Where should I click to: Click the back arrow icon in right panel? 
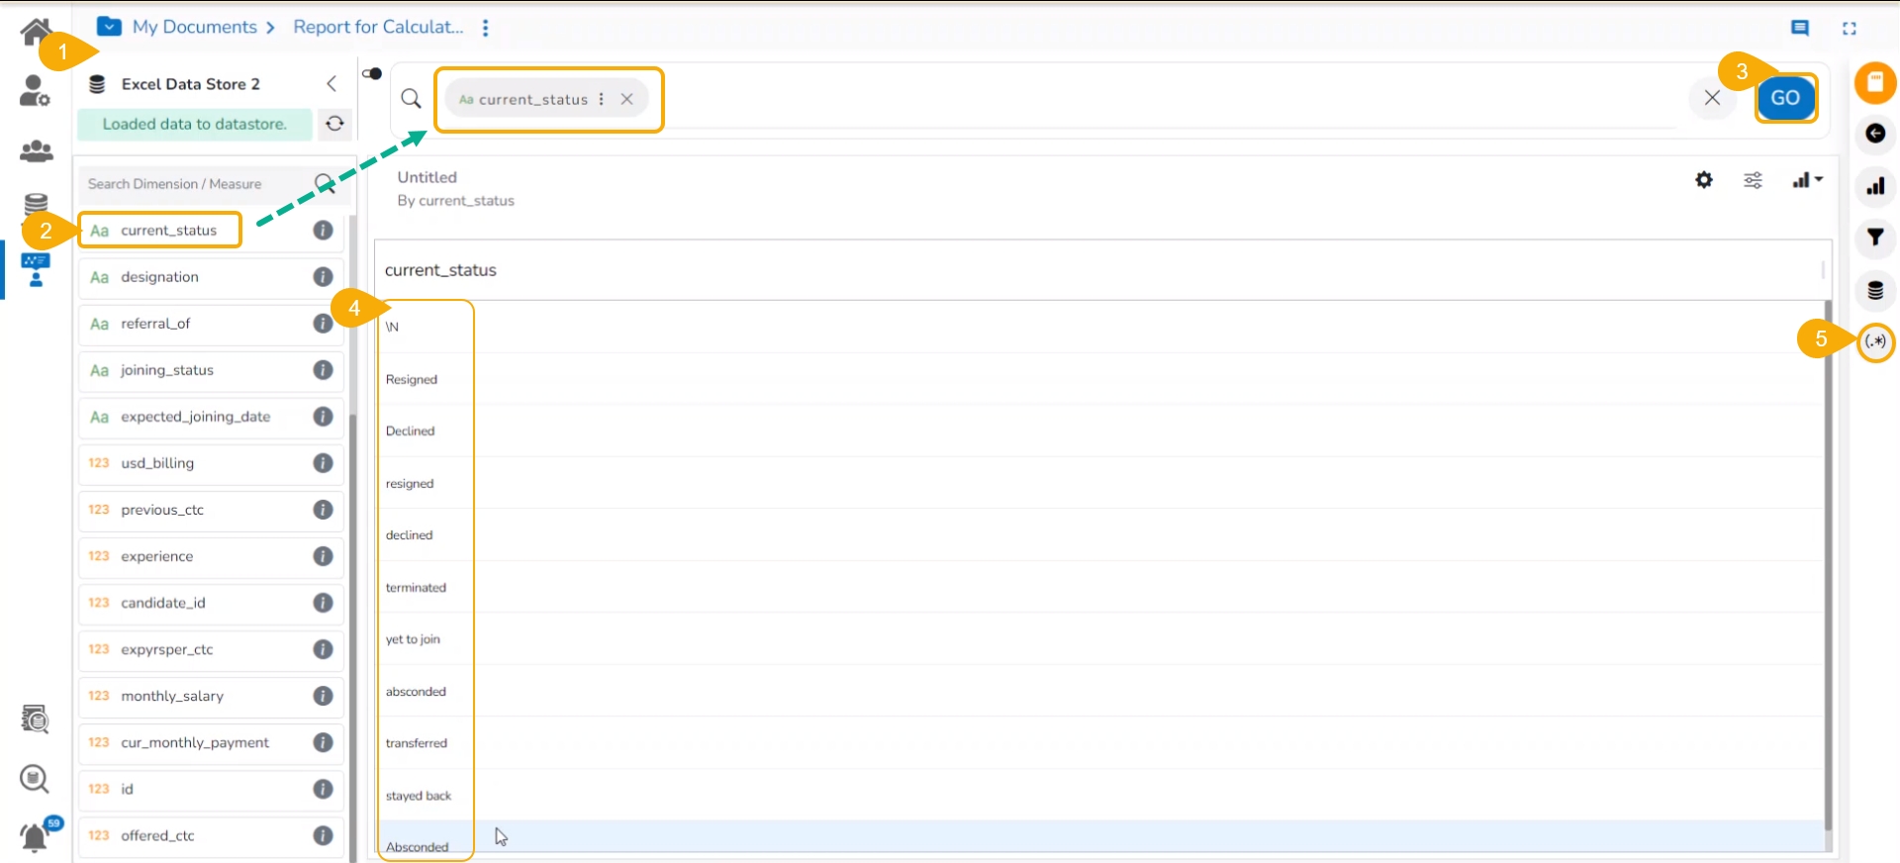1875,134
